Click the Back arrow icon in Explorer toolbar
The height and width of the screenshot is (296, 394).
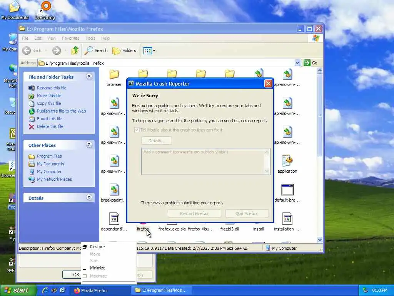click(x=27, y=50)
